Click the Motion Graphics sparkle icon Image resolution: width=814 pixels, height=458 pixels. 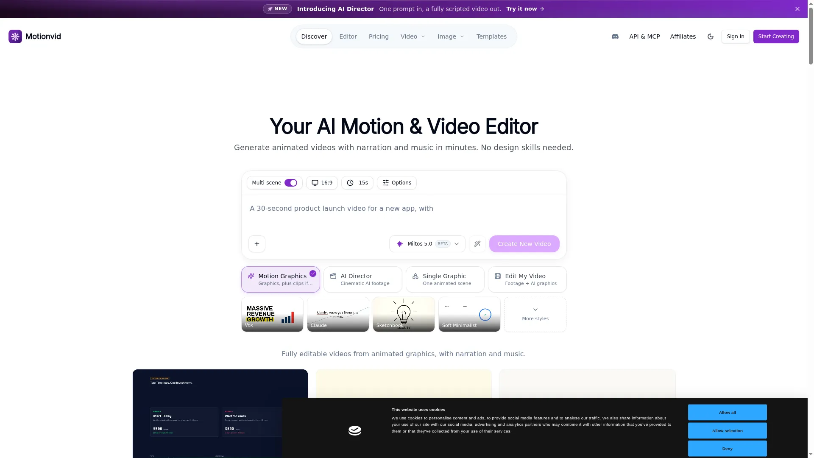pyautogui.click(x=251, y=276)
